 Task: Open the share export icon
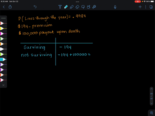(x=10, y=7)
